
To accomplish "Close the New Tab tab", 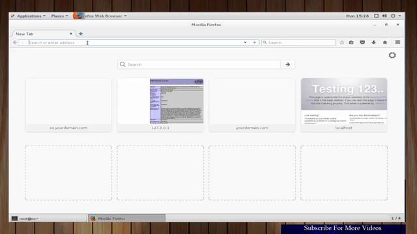I will tap(71, 34).
